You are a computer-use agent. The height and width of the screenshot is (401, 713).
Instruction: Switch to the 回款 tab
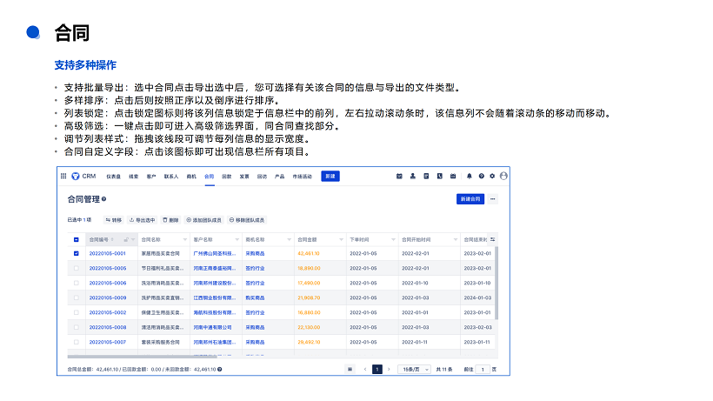tap(226, 177)
